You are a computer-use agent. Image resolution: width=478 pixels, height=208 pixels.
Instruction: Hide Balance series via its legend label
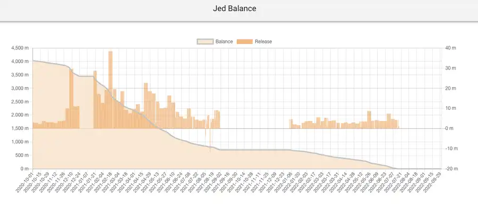(x=224, y=42)
